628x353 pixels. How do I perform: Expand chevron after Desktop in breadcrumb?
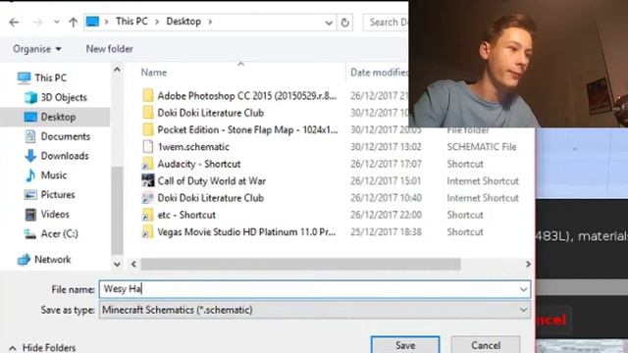(210, 22)
